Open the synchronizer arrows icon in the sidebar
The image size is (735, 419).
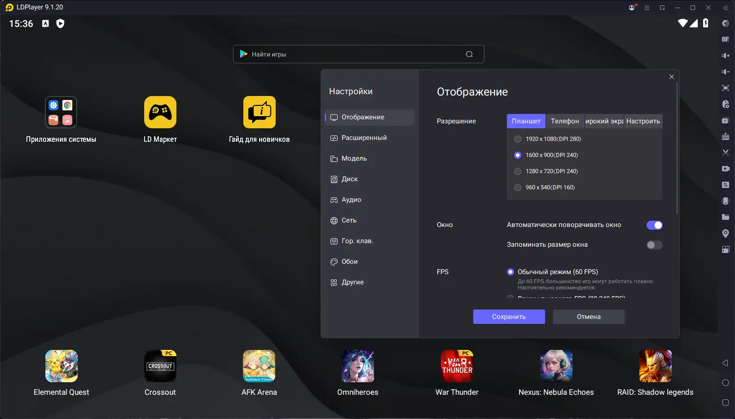725,185
